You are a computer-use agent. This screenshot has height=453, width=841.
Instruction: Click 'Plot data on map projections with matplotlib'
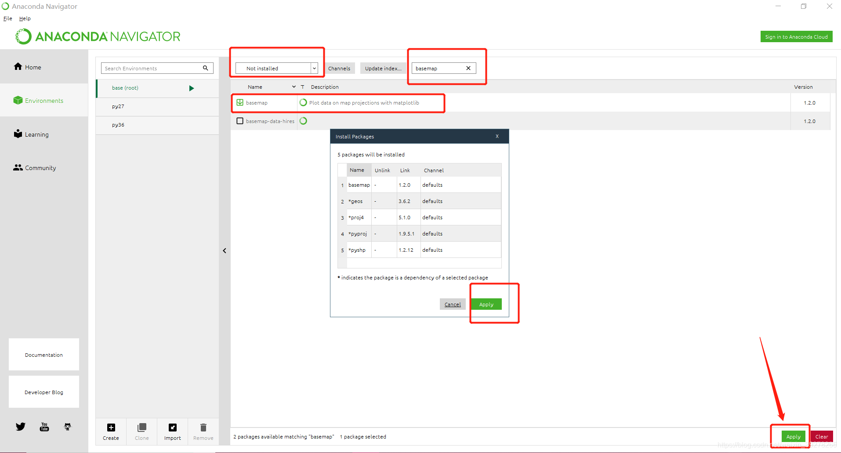coord(364,102)
